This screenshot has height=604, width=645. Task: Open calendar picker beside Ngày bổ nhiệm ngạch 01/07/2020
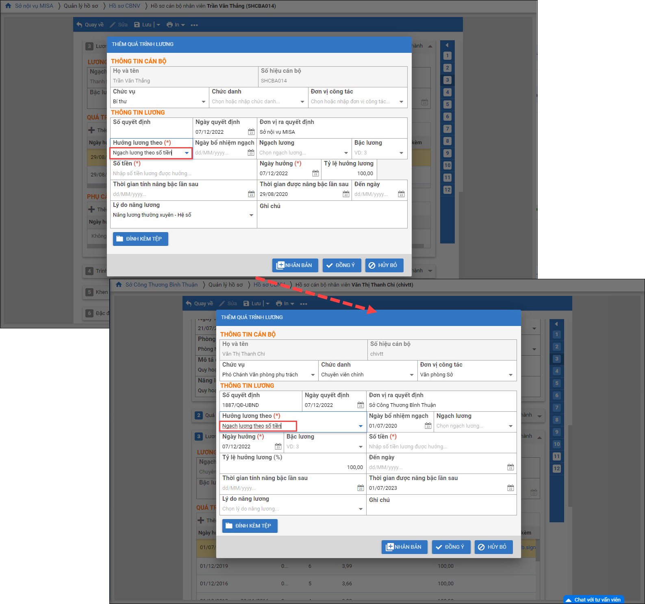pyautogui.click(x=428, y=426)
